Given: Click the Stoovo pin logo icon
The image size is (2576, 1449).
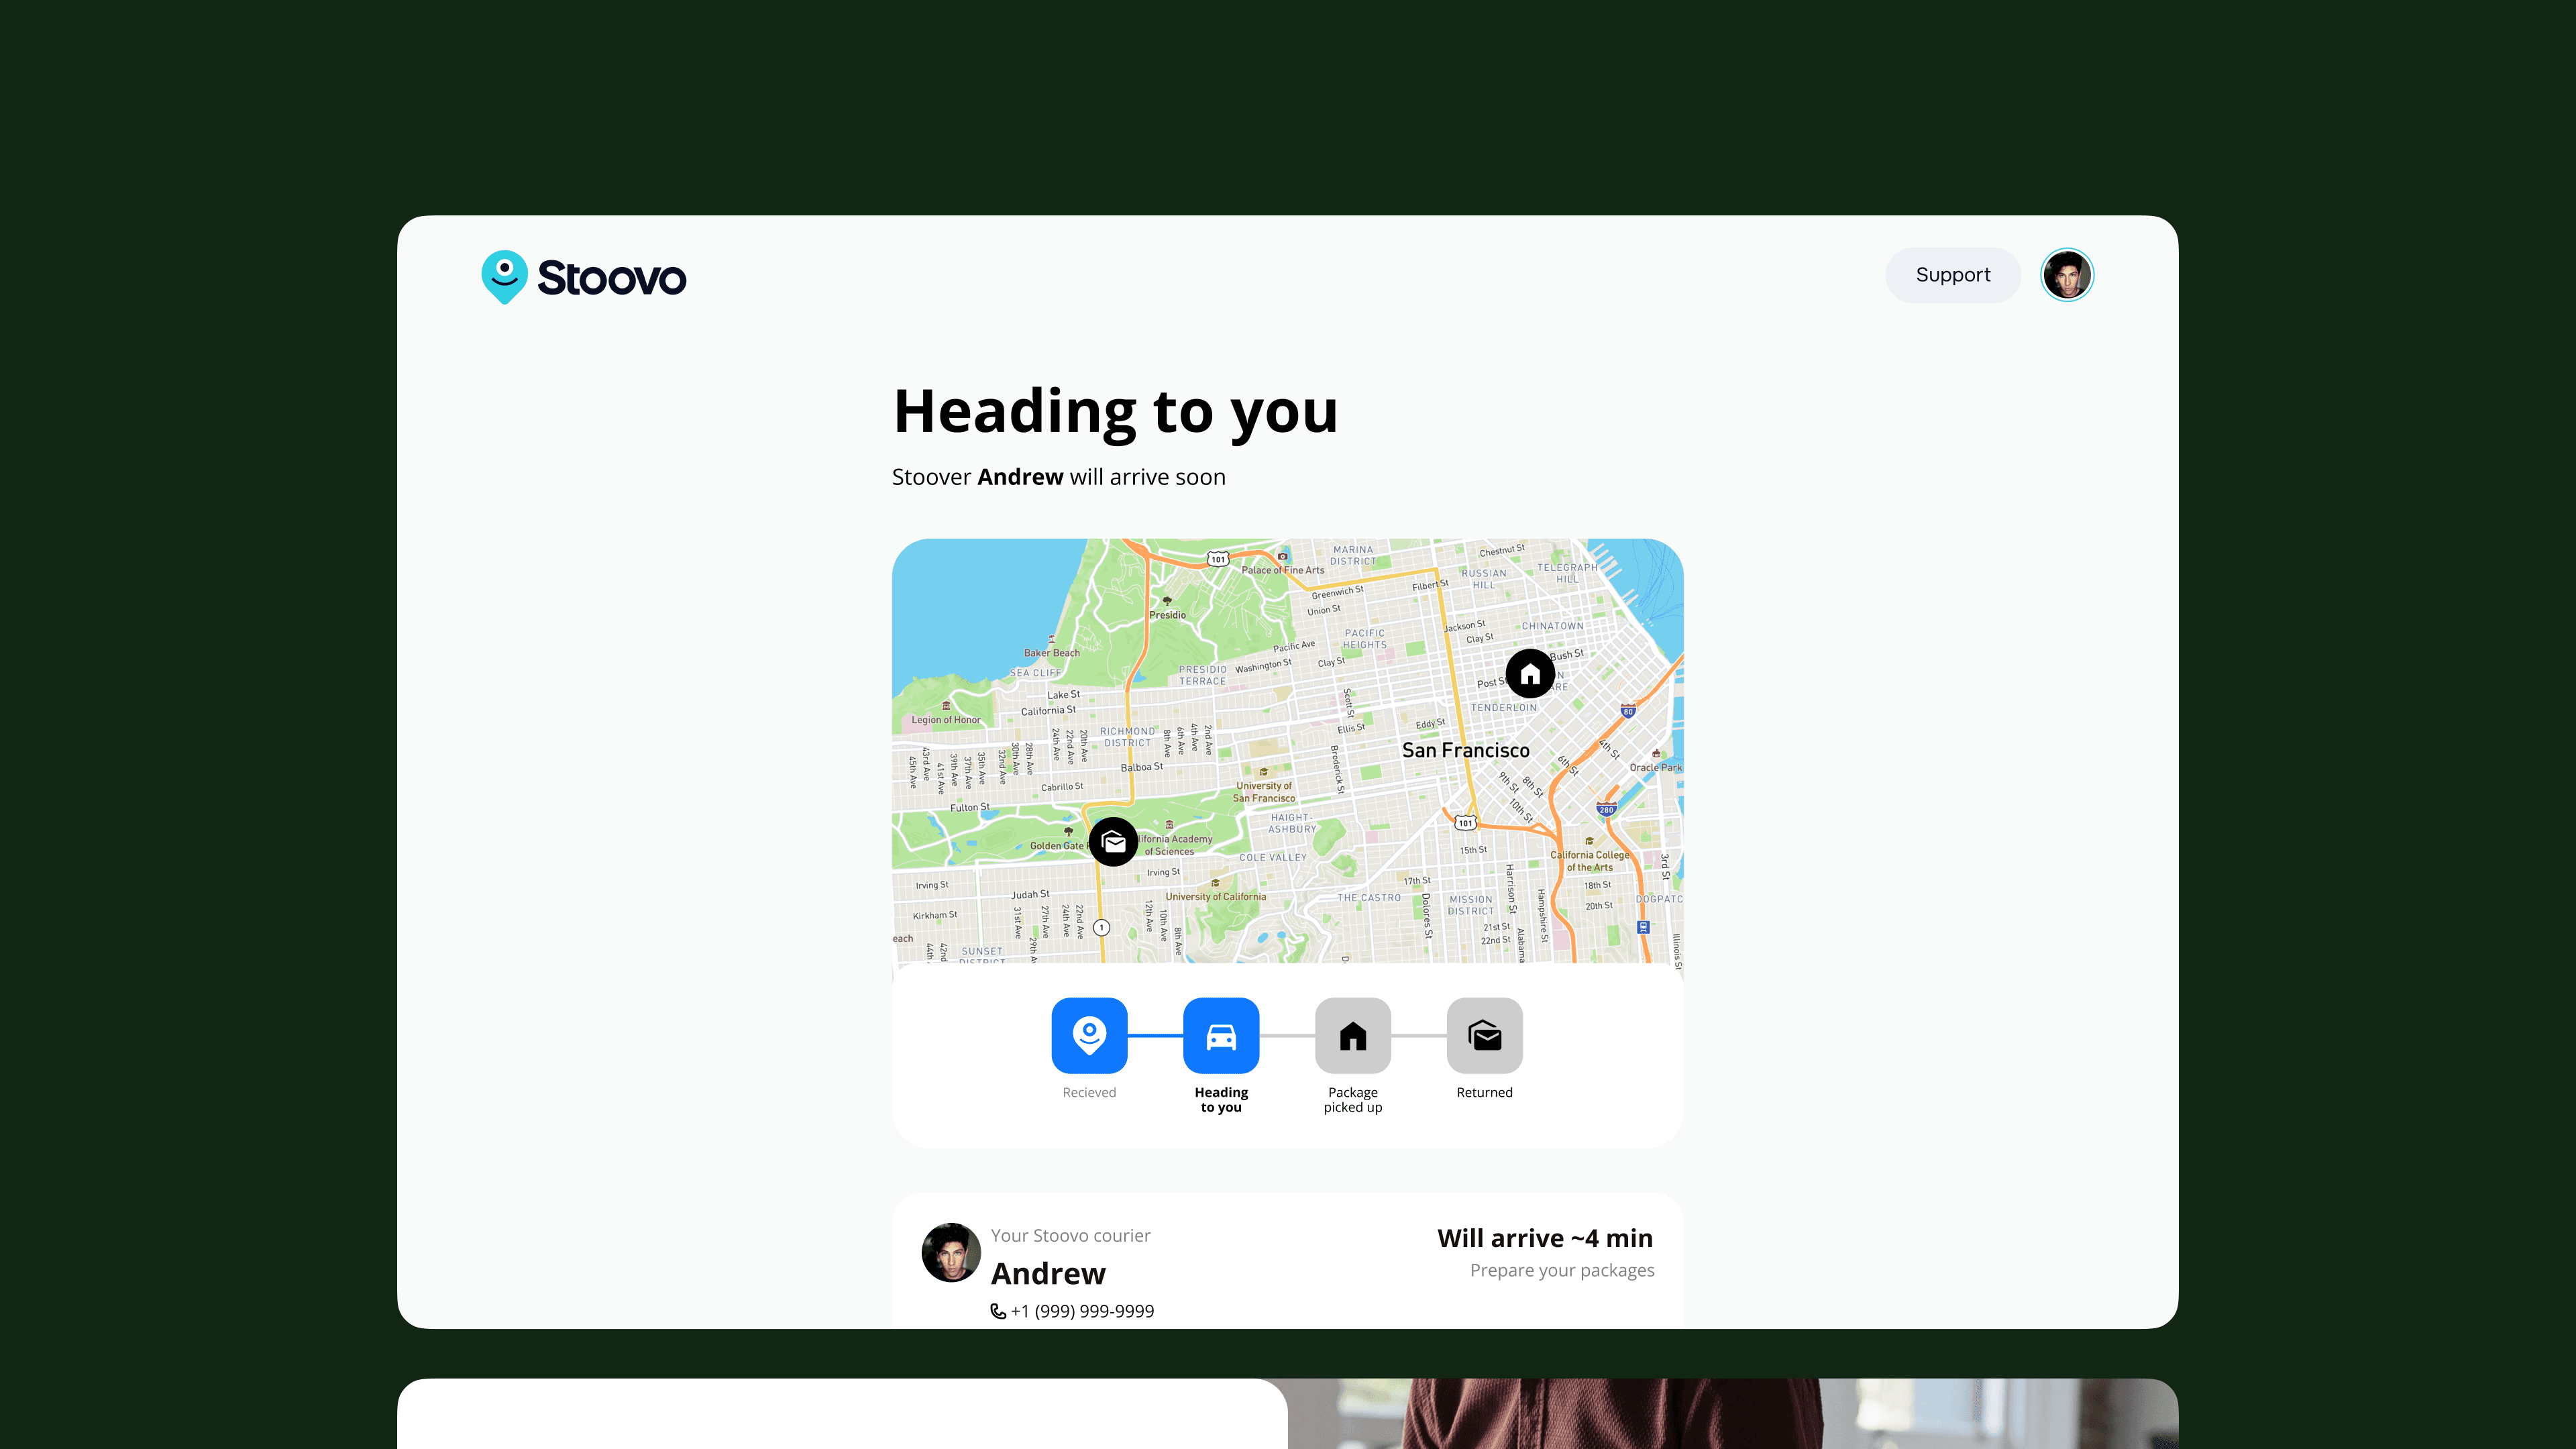Looking at the screenshot, I should tap(504, 276).
